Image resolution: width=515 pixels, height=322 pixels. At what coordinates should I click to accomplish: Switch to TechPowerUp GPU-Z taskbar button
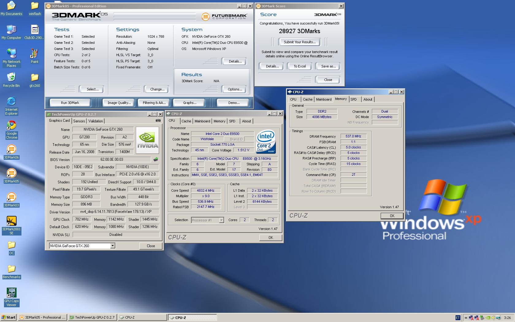click(x=92, y=317)
